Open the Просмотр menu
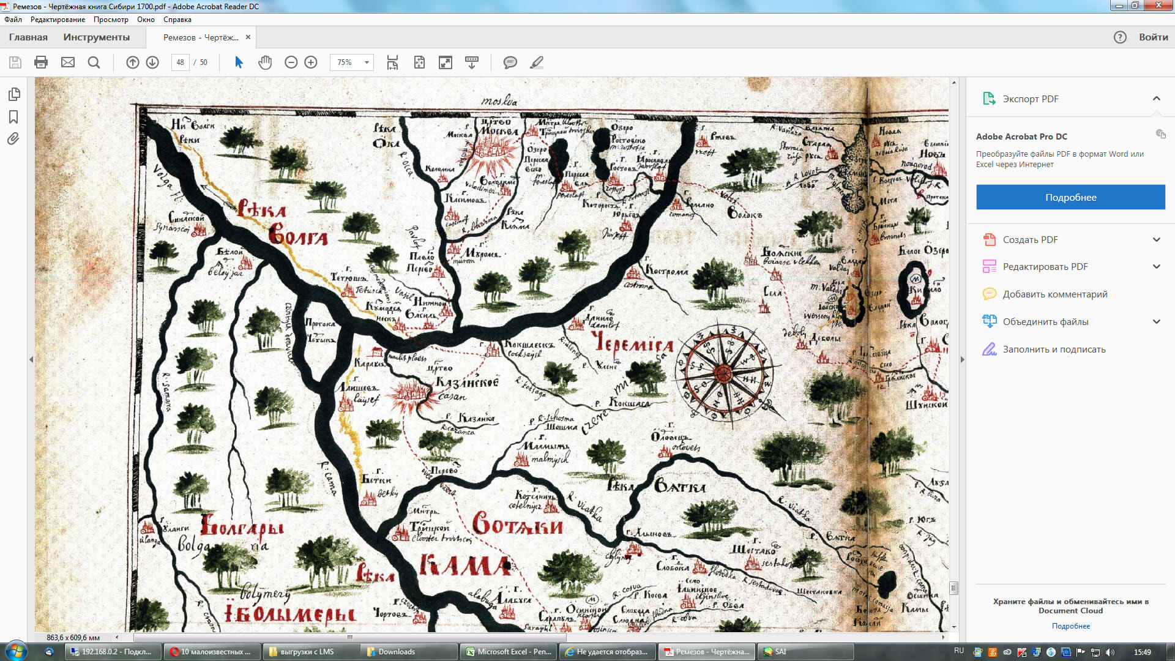This screenshot has height=661, width=1175. click(x=111, y=20)
